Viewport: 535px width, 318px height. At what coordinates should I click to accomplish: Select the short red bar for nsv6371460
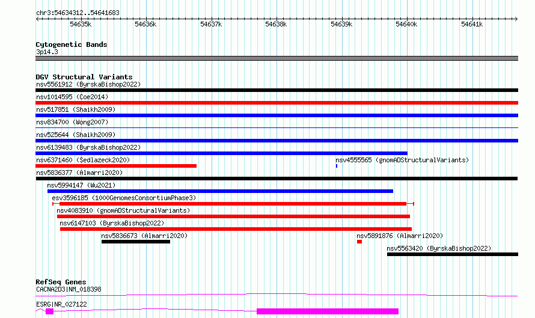(116, 166)
